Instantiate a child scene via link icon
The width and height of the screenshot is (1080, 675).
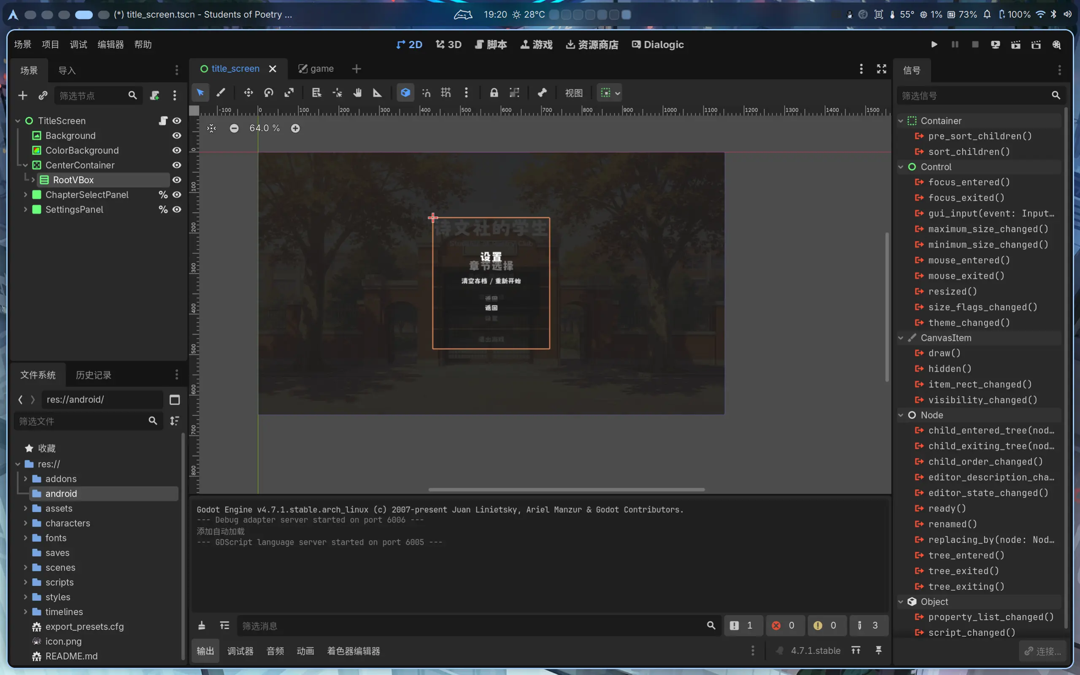(x=43, y=95)
